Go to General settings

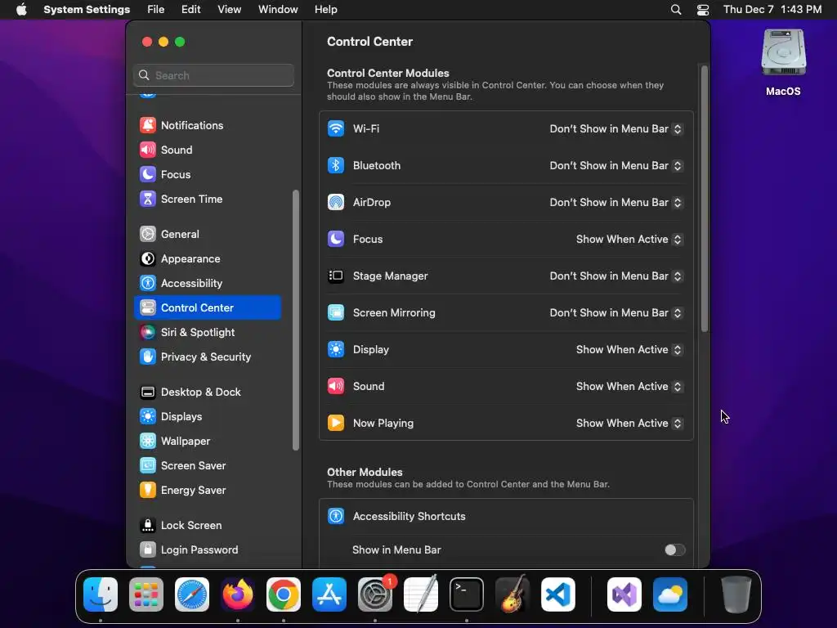coord(207,235)
